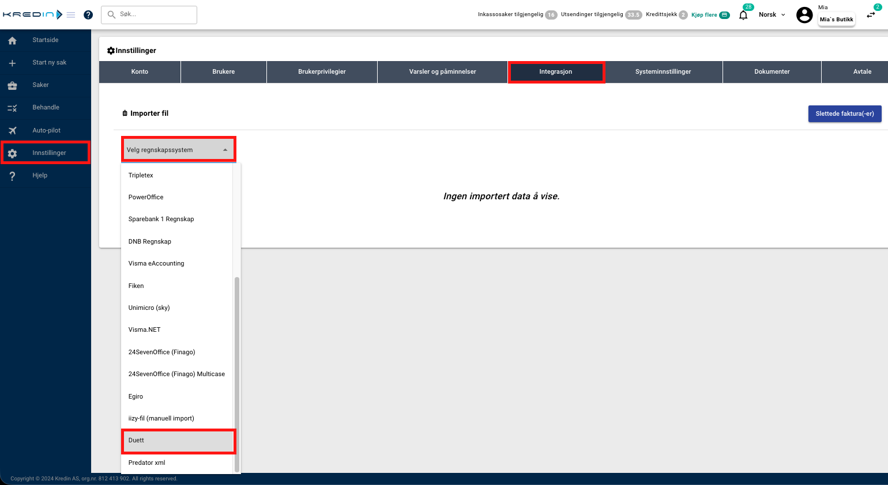This screenshot has width=888, height=485.
Task: Open the Brukerprivilegier tab
Action: tap(322, 72)
